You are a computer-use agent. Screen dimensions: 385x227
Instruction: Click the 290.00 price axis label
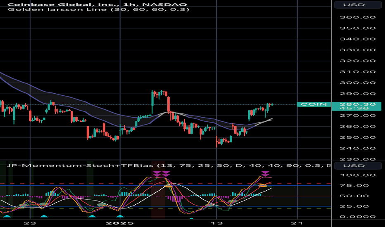(357, 94)
